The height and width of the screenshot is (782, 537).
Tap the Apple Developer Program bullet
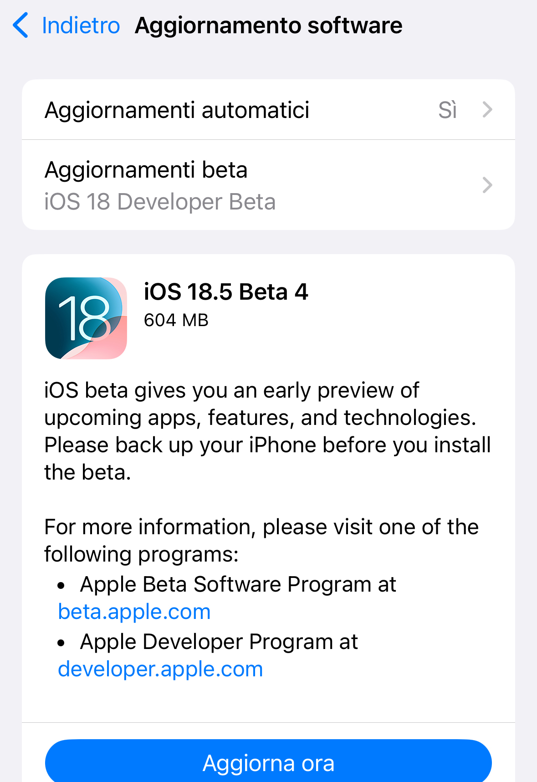tap(219, 642)
